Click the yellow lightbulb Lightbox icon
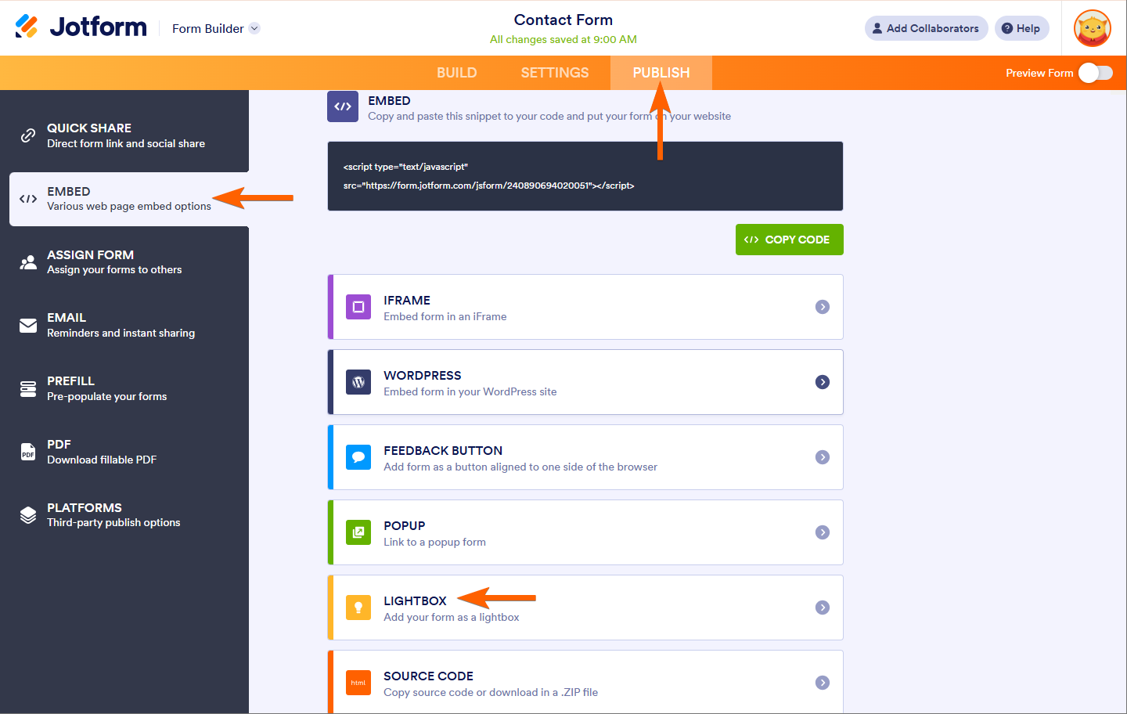The width and height of the screenshot is (1127, 714). tap(358, 608)
